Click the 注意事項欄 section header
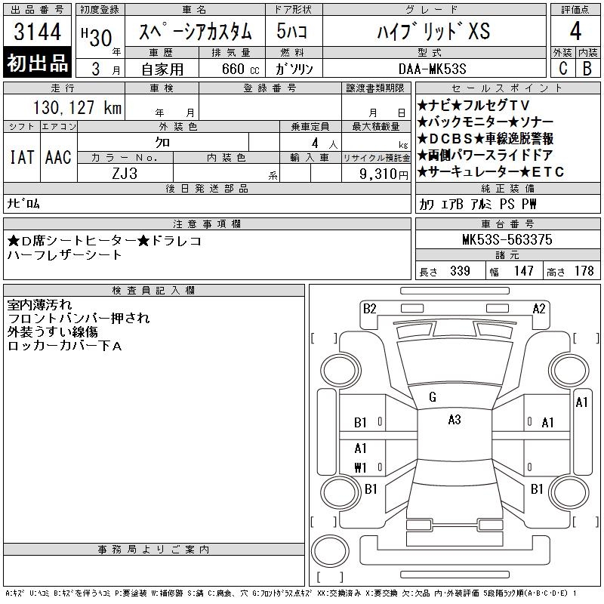 pyautogui.click(x=207, y=223)
